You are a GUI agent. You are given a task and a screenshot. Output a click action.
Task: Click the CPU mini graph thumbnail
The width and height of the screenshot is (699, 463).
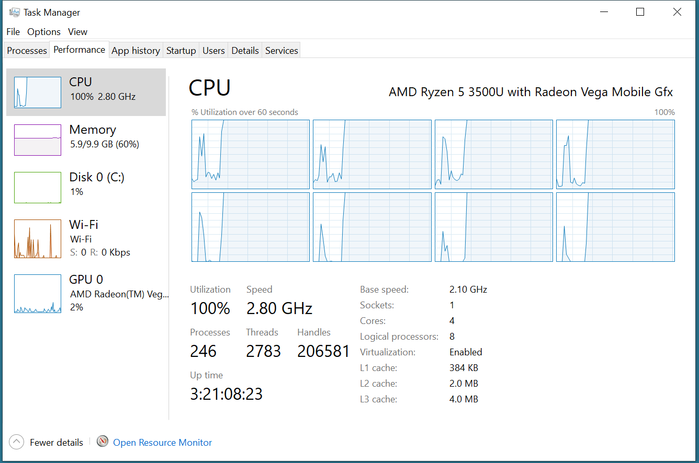click(38, 92)
